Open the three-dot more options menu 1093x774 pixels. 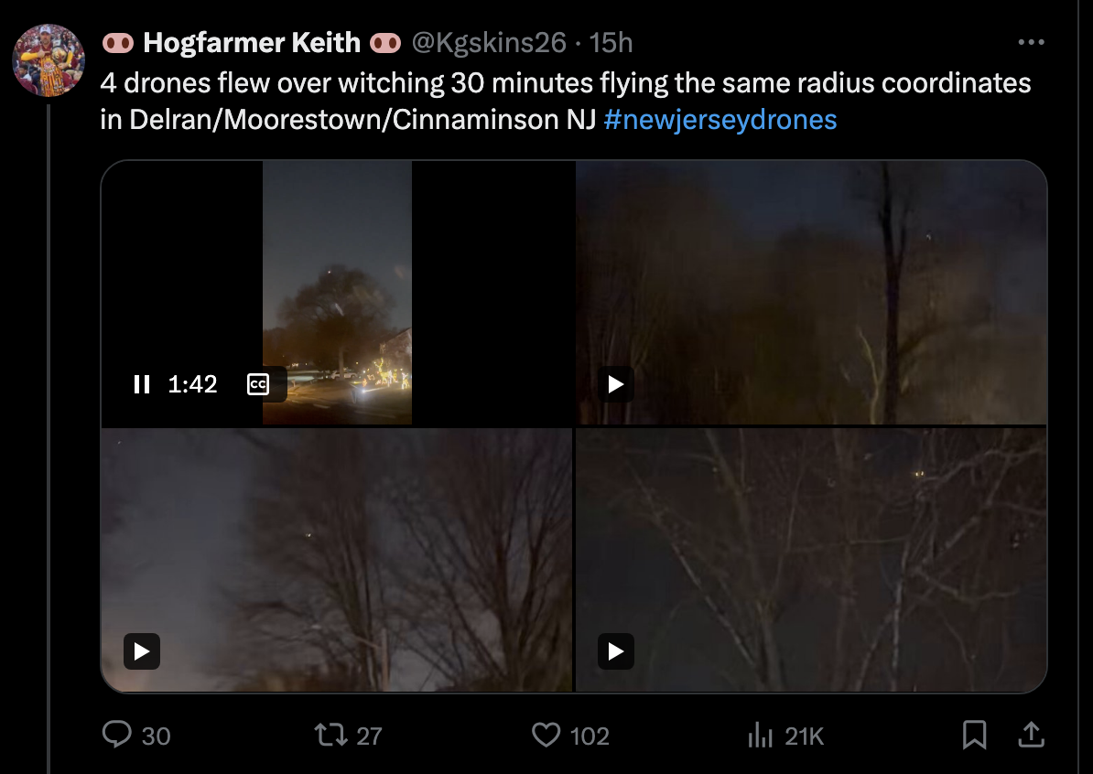pyautogui.click(x=1031, y=42)
